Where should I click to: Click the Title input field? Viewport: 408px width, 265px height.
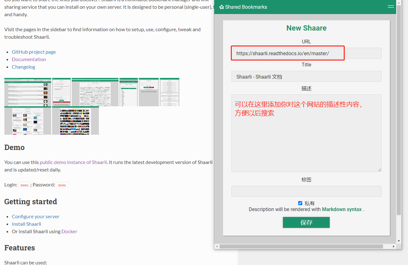(306, 76)
